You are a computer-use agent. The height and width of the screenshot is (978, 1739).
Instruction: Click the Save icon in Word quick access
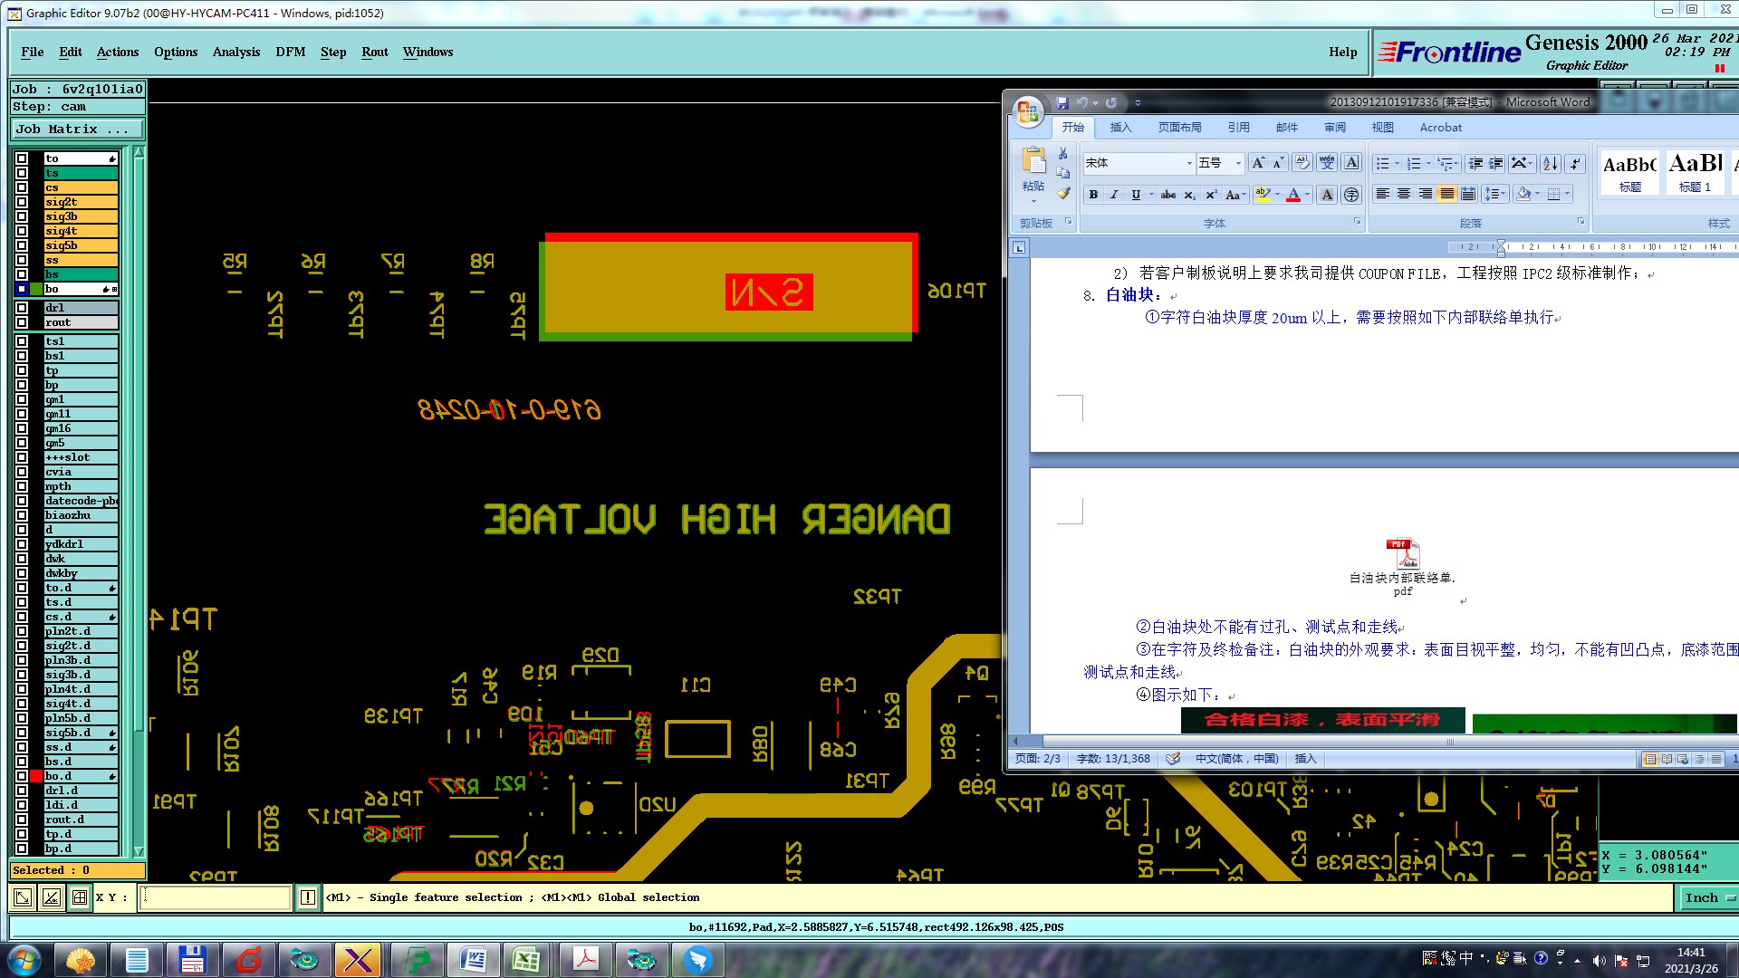[1062, 102]
